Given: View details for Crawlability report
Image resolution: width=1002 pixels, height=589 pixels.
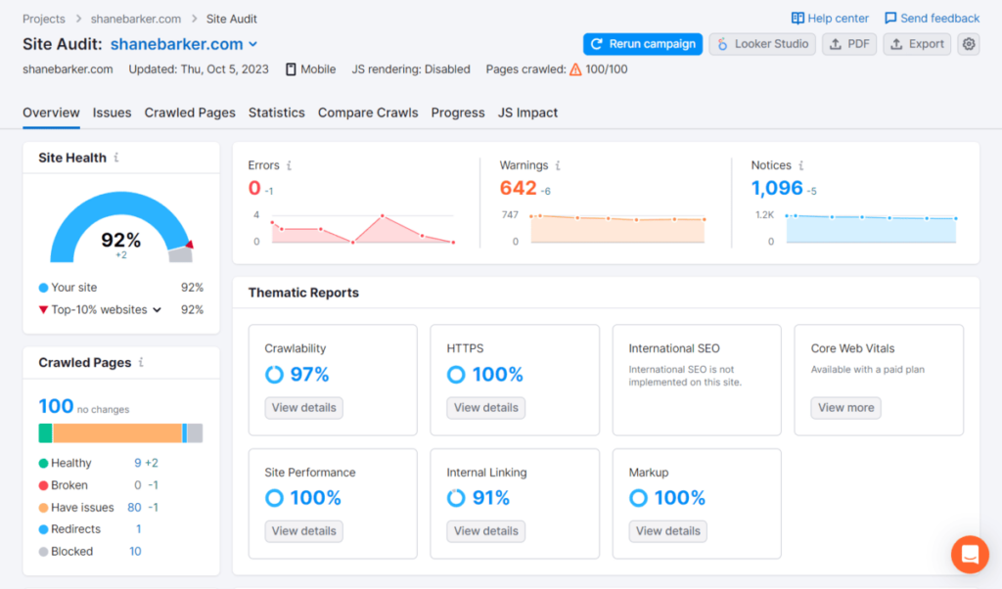Looking at the screenshot, I should tap(303, 408).
